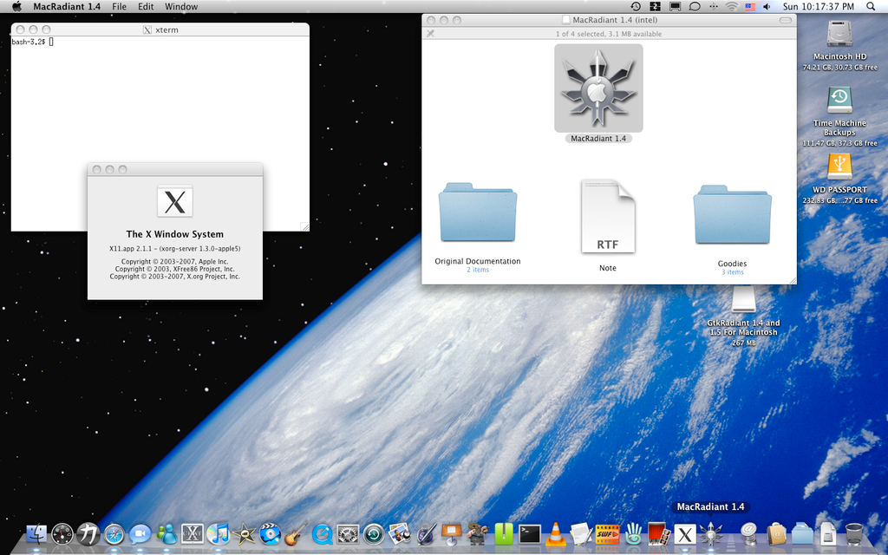888x555 pixels.
Task: Open the Address Book icon in the Dock
Action: (x=776, y=534)
